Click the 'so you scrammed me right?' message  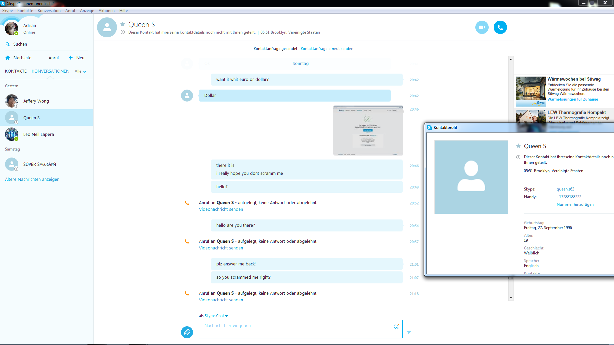pos(307,277)
